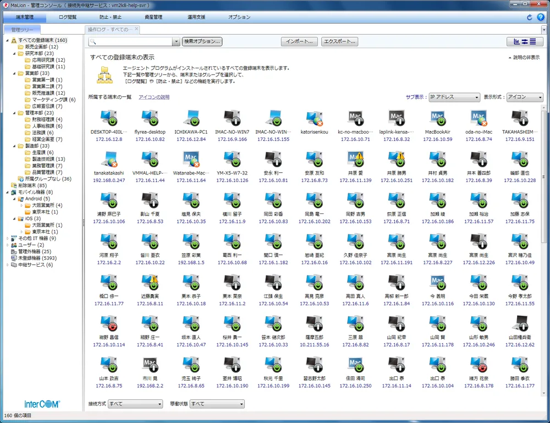Click the refresh icon in the top bar
Viewport: 550px width, 423px height.
pos(529,17)
